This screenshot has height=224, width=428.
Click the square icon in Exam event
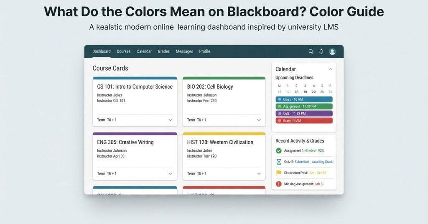pyautogui.click(x=279, y=121)
